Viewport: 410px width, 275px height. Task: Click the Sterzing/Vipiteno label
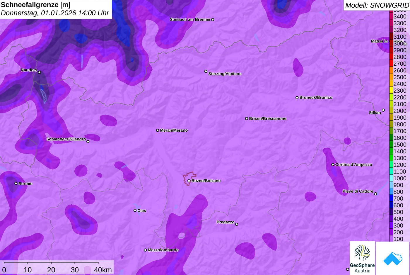tap(225, 74)
